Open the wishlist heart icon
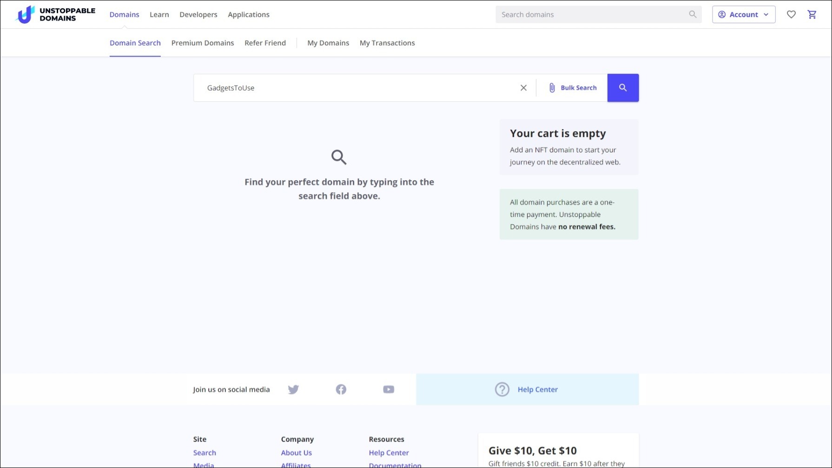Screen dimensions: 832x468 pyautogui.click(x=791, y=14)
